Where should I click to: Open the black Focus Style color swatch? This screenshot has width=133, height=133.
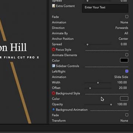click(124, 60)
